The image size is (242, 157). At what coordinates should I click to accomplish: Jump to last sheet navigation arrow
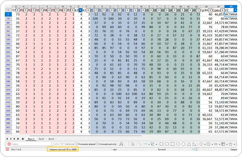[18, 139]
